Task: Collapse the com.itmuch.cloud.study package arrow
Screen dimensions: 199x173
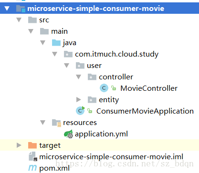Action: (x=55, y=54)
